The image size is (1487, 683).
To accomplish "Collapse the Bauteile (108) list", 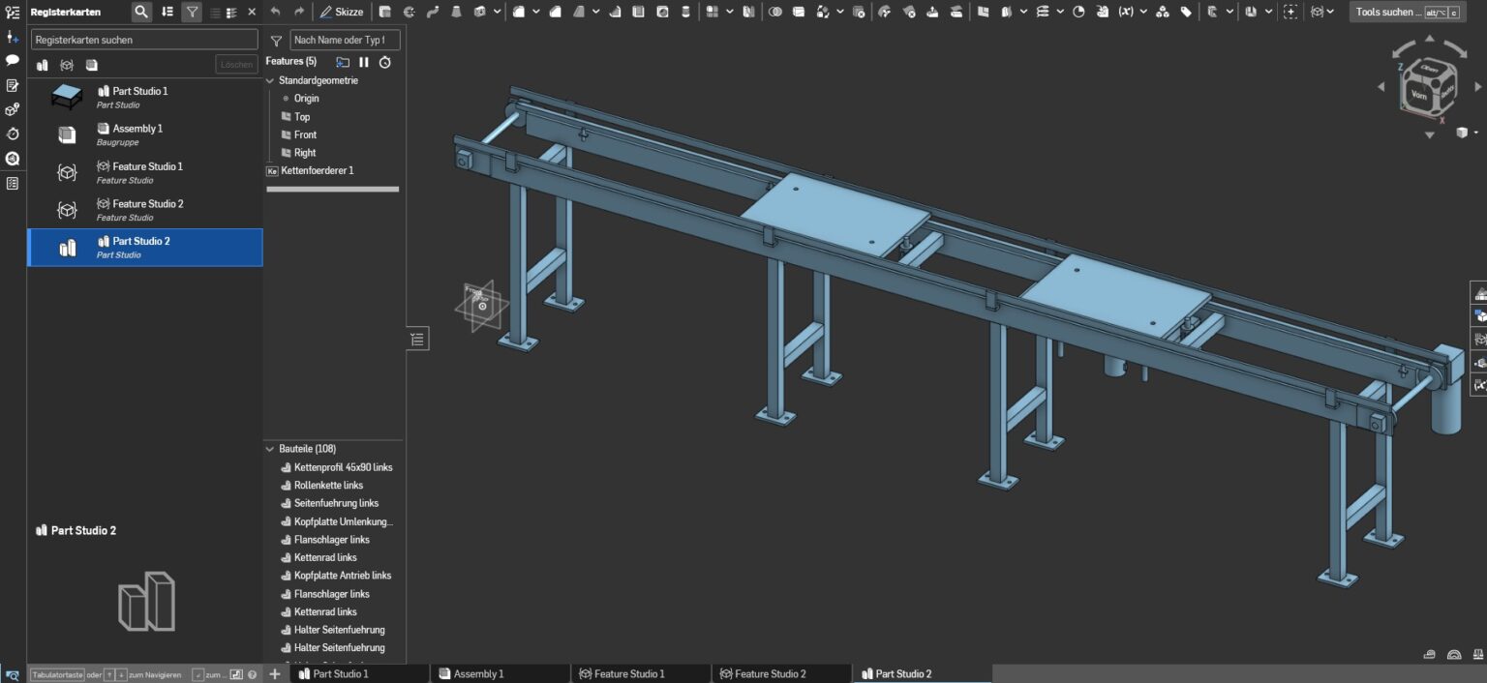I will (x=271, y=449).
